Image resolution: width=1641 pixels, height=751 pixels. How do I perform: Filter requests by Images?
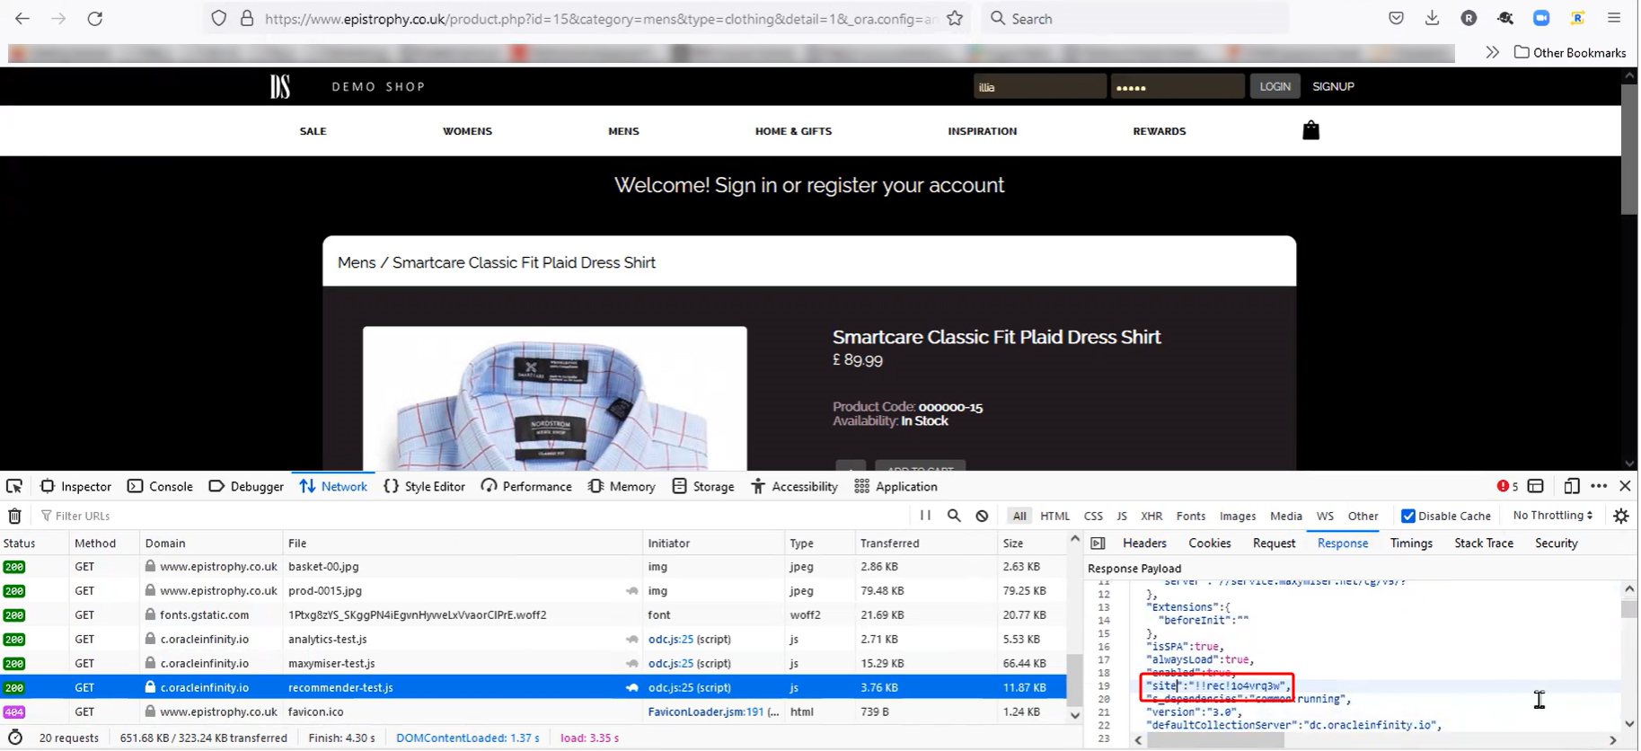[x=1238, y=516]
